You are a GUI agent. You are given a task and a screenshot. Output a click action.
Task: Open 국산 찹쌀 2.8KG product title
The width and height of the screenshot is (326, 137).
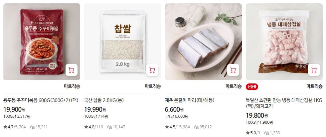[x=104, y=100]
